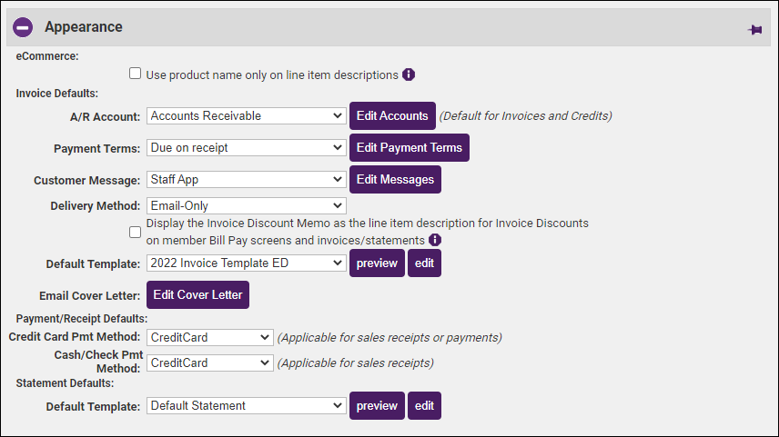Screen dimensions: 779x437
Task: Click info icon beside product name option
Action: coord(409,74)
